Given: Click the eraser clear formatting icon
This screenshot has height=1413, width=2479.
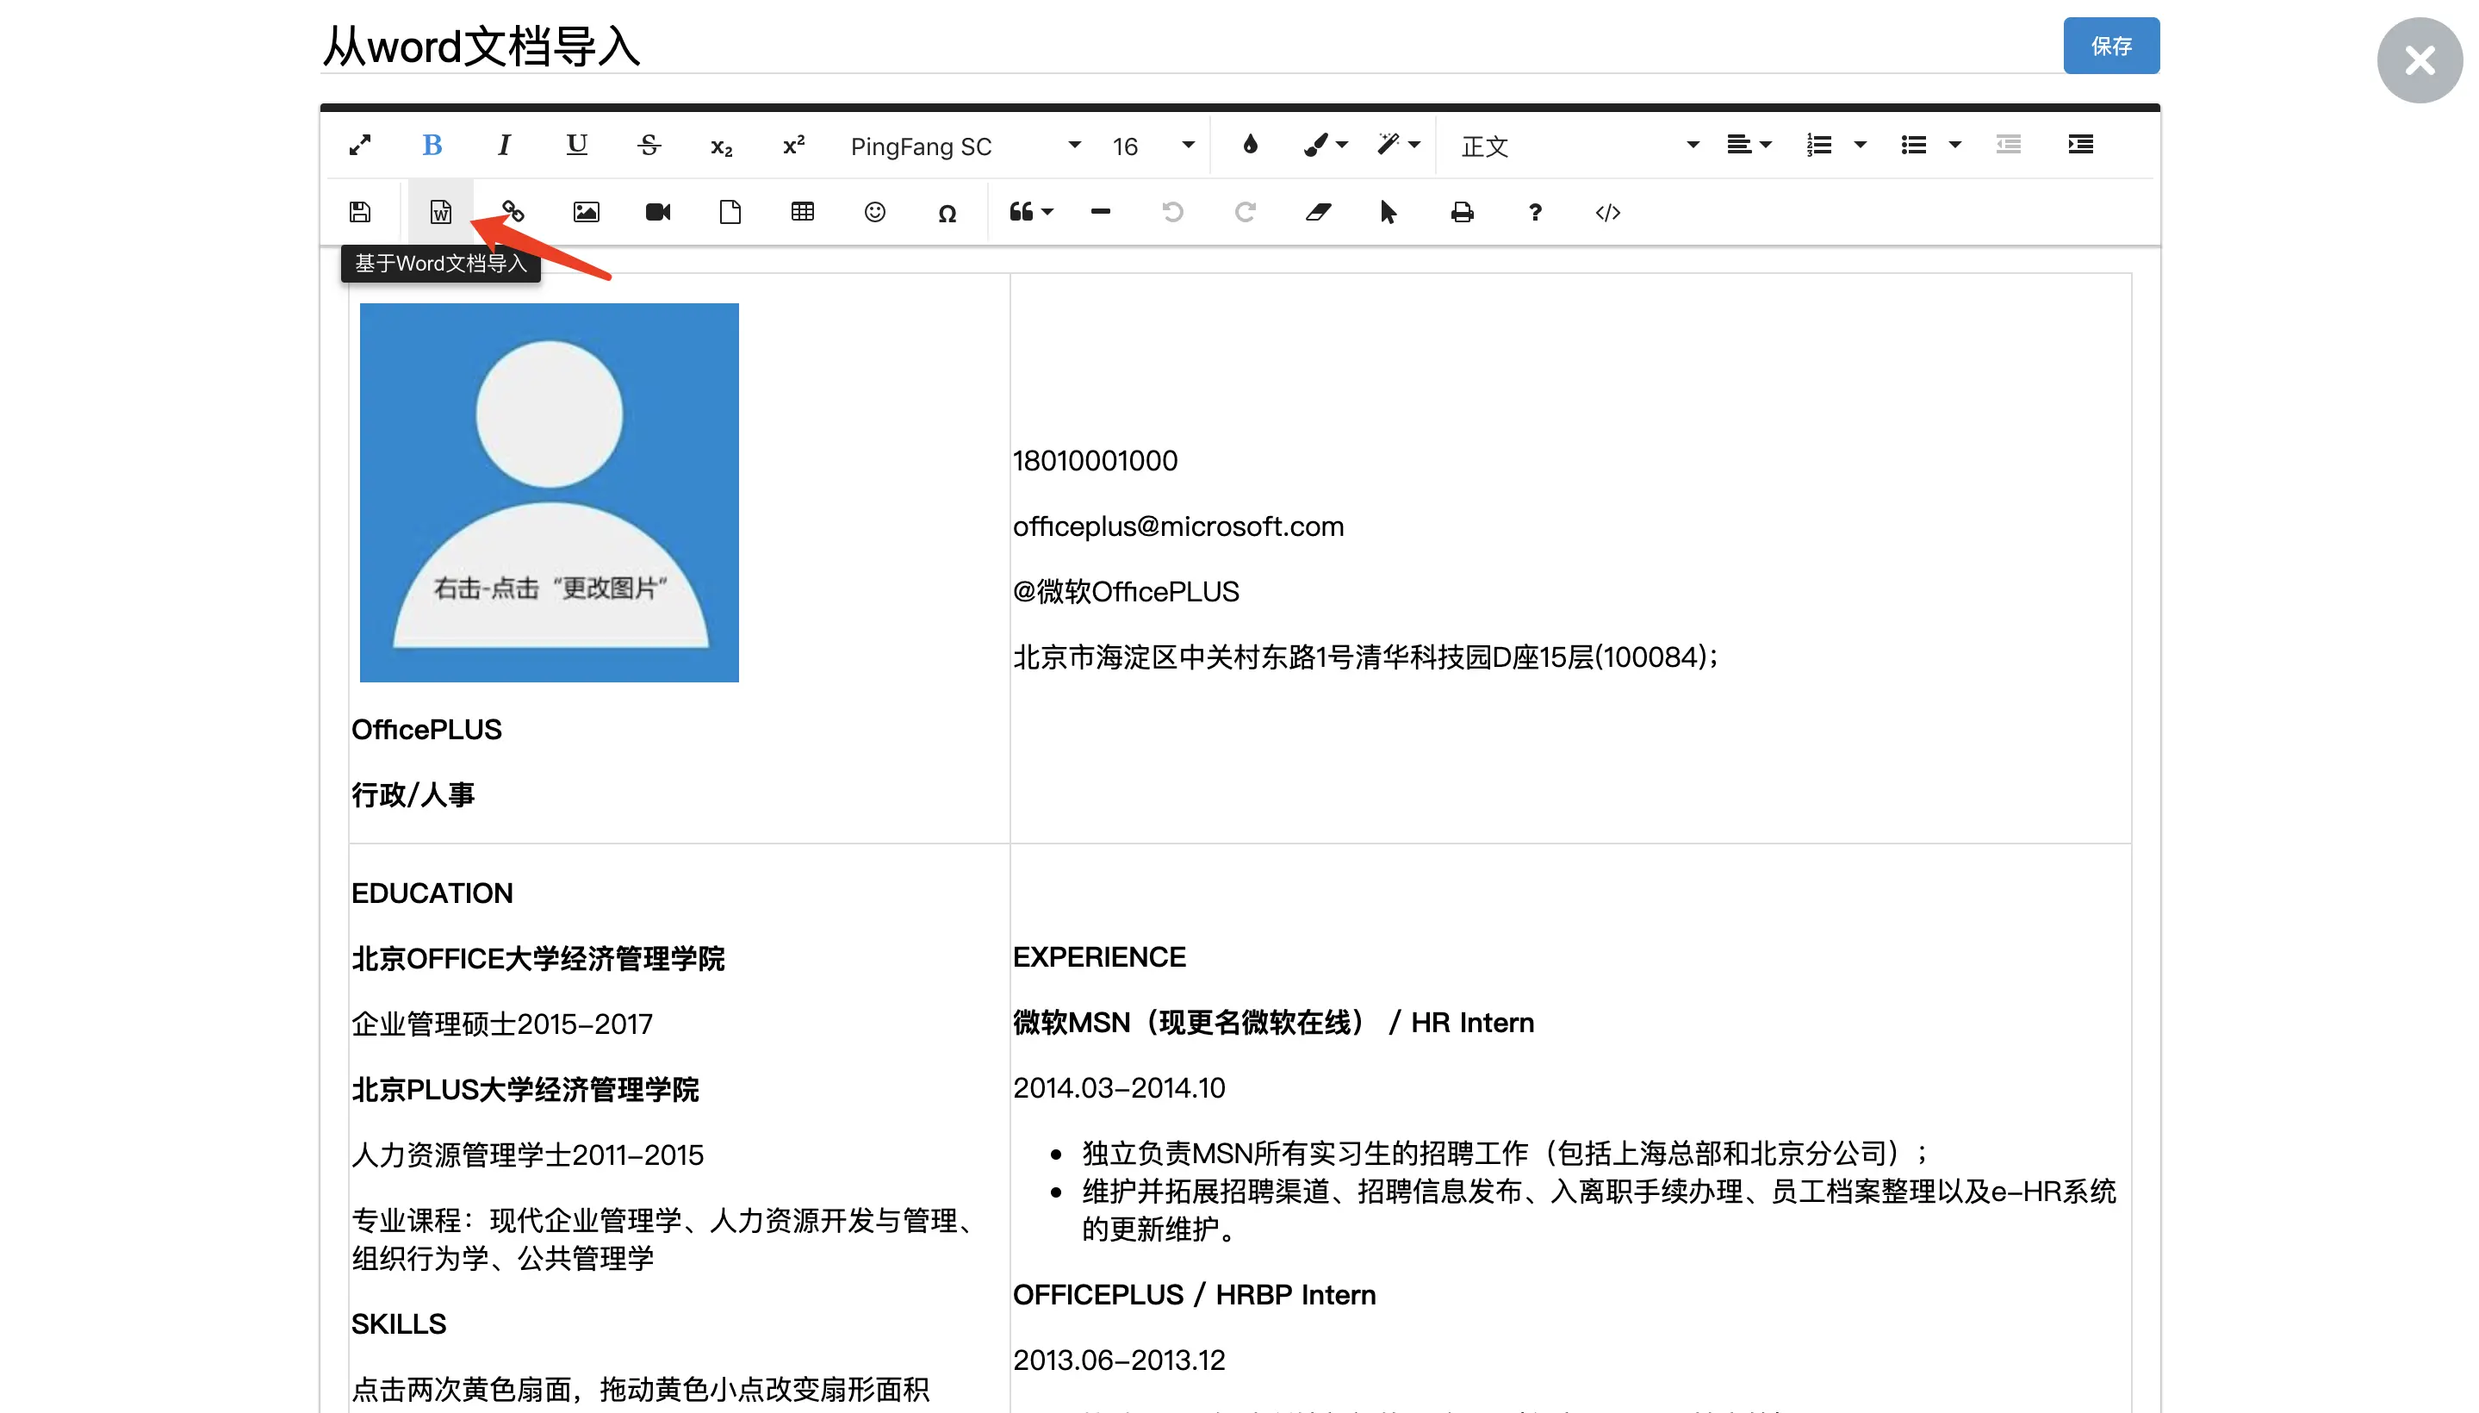Looking at the screenshot, I should click(1318, 213).
